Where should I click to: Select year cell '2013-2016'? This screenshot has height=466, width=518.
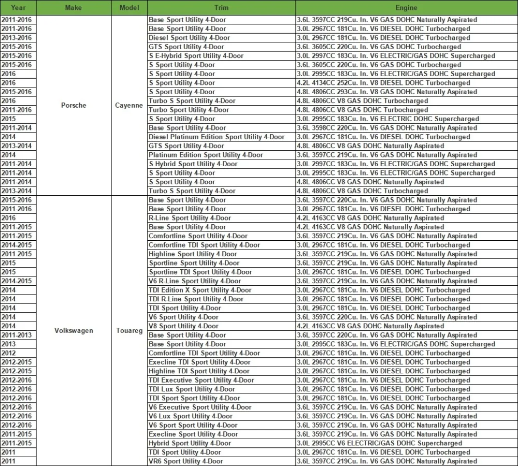pyautogui.click(x=18, y=38)
